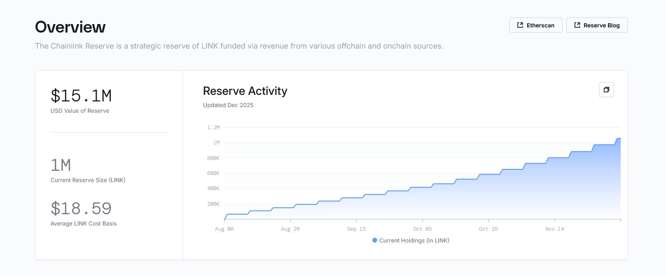Click the external-link icon on the Reserve Blog button
The height and width of the screenshot is (276, 666).
click(577, 25)
